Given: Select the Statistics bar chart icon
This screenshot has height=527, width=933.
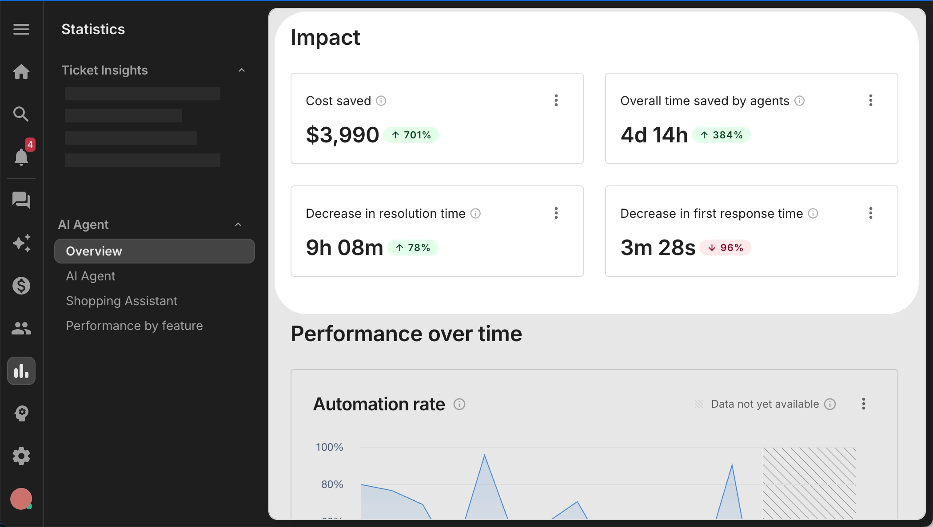Looking at the screenshot, I should pyautogui.click(x=21, y=371).
